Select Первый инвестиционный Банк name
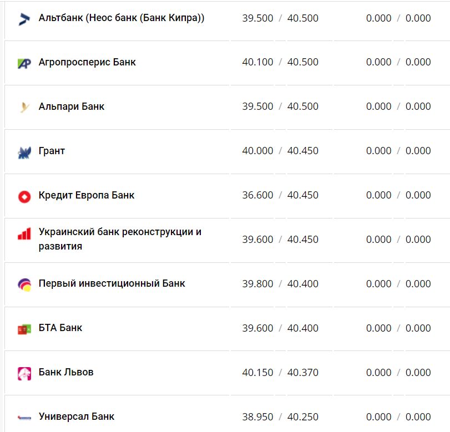 point(112,283)
